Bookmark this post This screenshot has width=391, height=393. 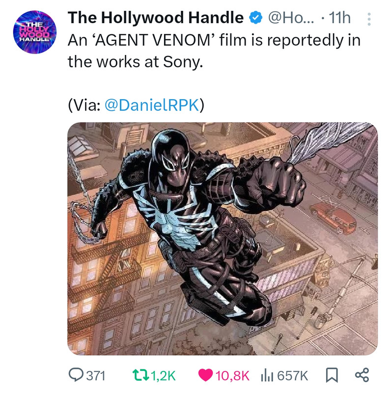332,375
